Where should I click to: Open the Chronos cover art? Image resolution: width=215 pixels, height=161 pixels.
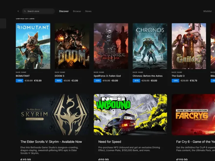pyautogui.click(x=150, y=46)
